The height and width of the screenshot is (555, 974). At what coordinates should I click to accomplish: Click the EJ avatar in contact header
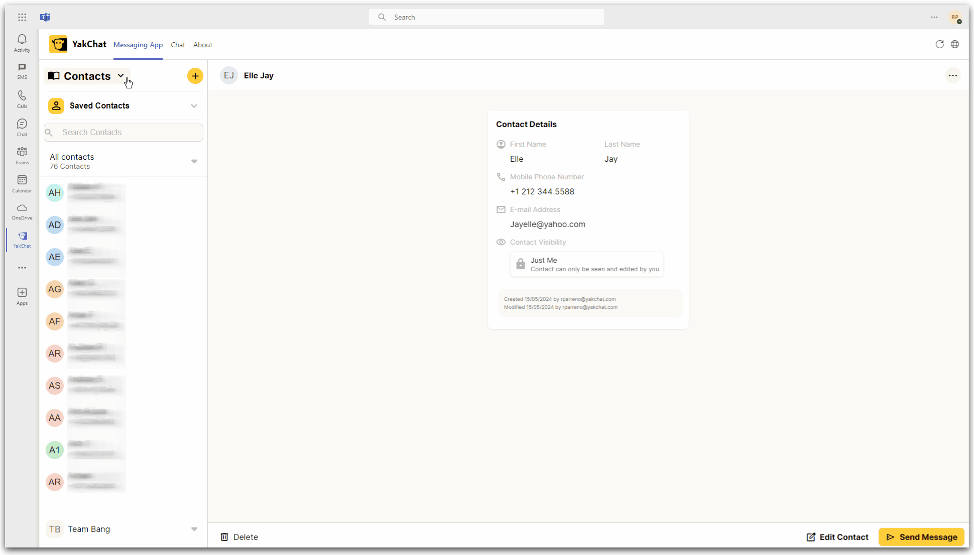[x=229, y=75]
